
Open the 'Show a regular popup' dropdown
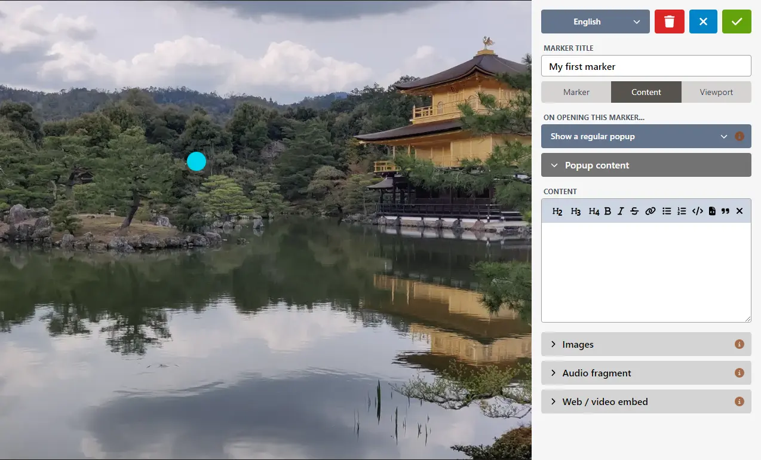click(638, 136)
